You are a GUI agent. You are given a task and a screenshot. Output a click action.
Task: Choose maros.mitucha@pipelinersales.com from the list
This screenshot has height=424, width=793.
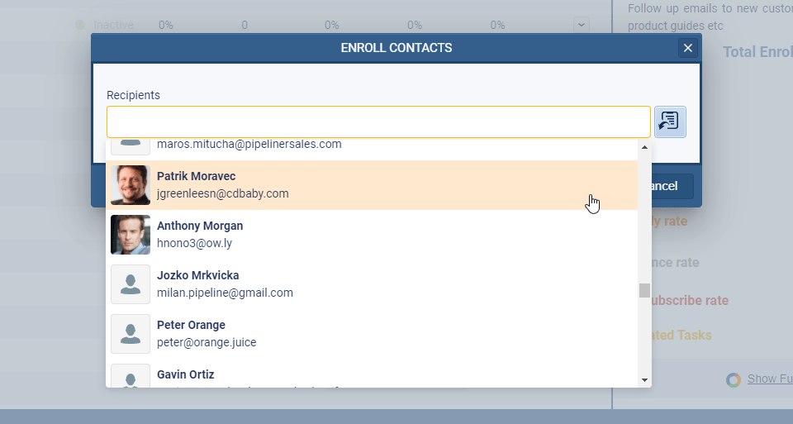tap(249, 144)
